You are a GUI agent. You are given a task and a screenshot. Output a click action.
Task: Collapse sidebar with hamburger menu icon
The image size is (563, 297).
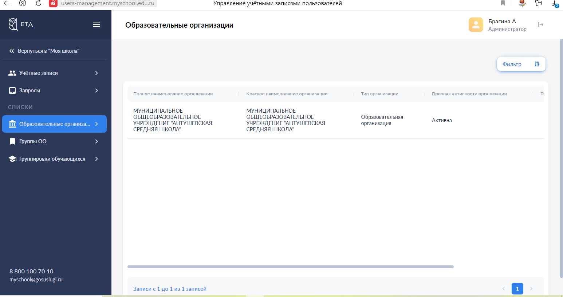97,25
